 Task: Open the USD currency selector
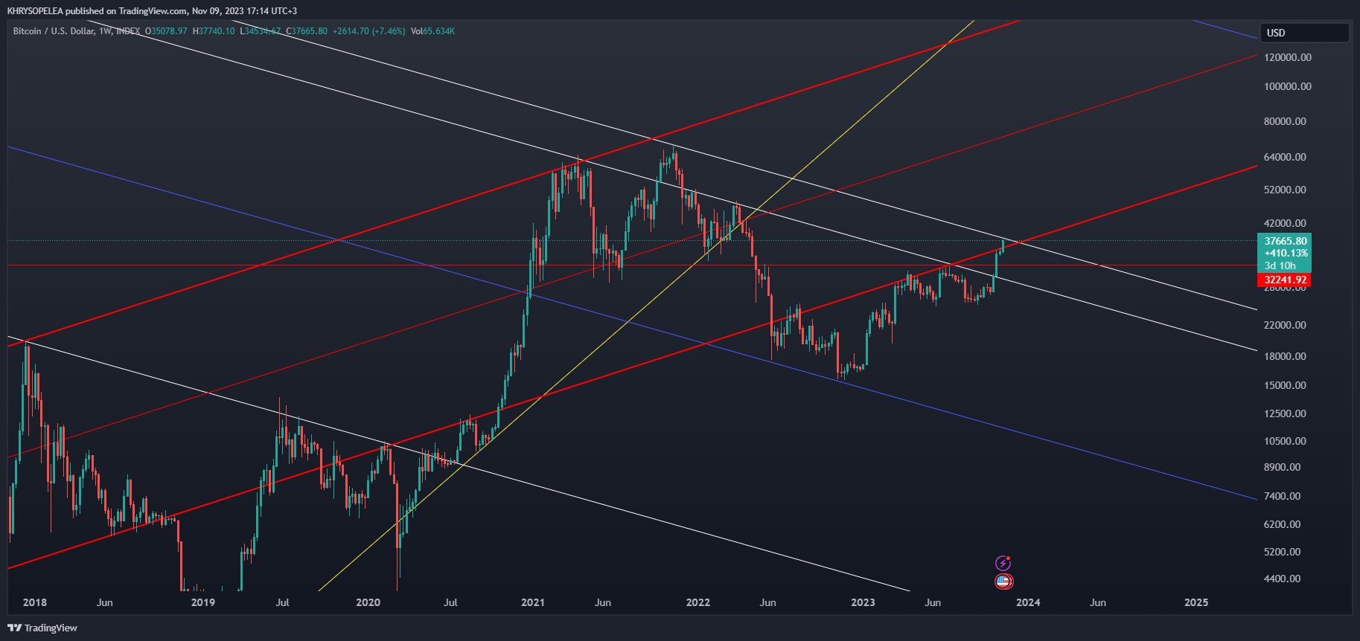pyautogui.click(x=1305, y=33)
